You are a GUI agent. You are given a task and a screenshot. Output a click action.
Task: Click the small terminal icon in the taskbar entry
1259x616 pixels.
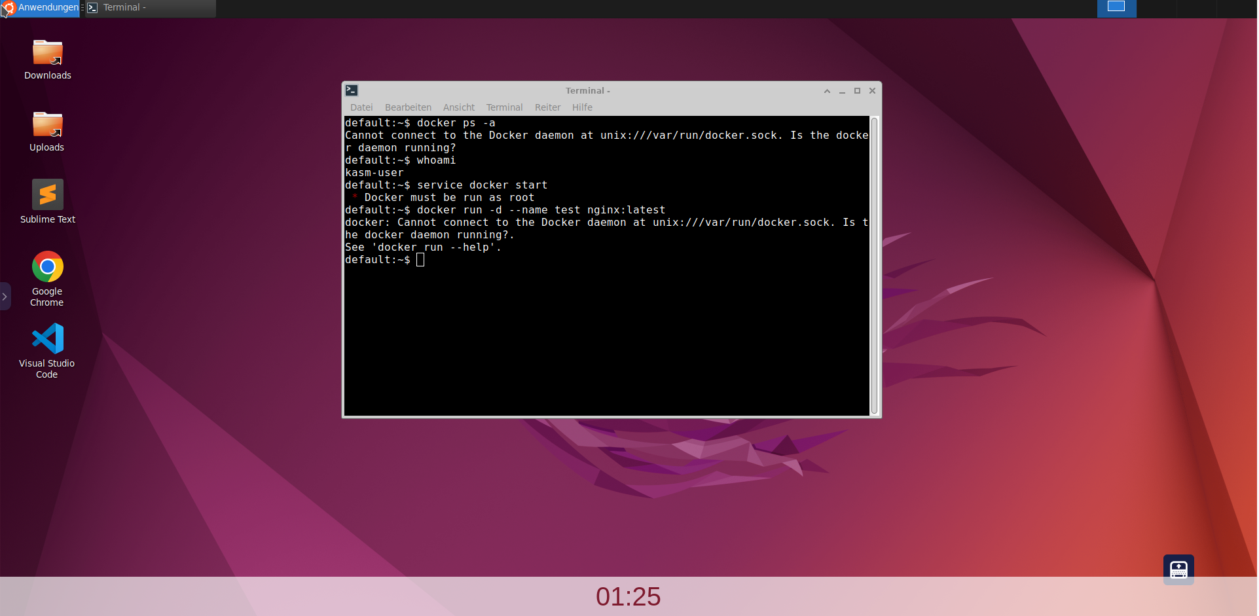pos(92,8)
